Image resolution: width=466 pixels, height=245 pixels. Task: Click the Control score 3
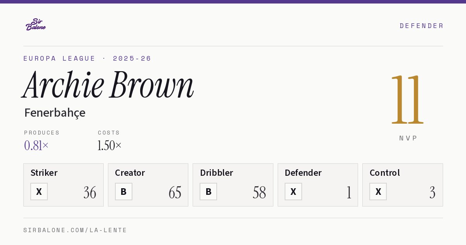click(x=432, y=192)
